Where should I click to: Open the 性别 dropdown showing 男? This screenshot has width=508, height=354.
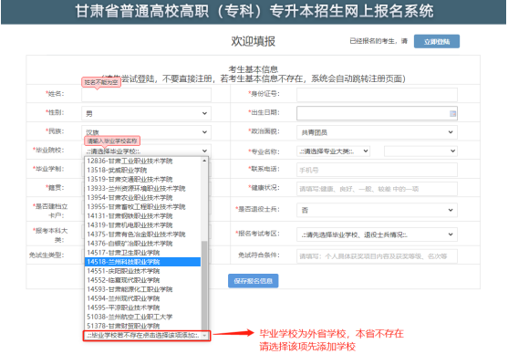pos(146,113)
